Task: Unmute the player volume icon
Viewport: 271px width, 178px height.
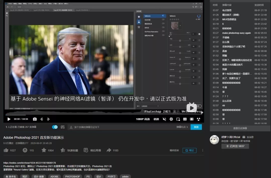Action: click(164, 119)
